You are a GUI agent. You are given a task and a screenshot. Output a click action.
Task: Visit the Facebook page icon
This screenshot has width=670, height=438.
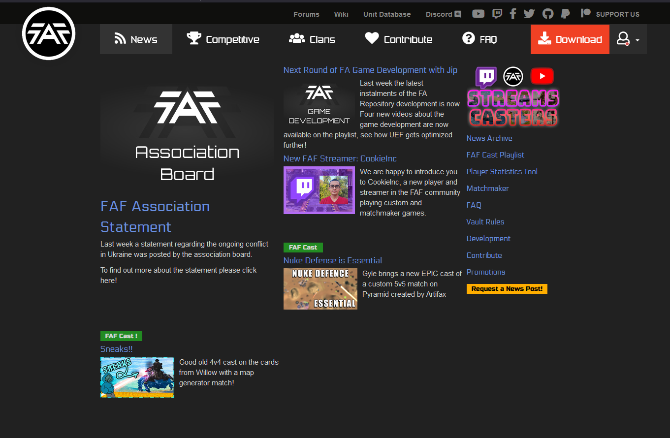point(513,14)
